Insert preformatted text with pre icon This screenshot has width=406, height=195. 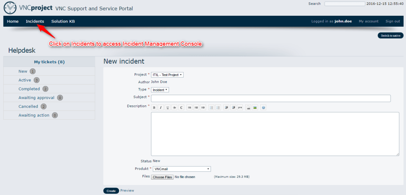(x=240, y=108)
